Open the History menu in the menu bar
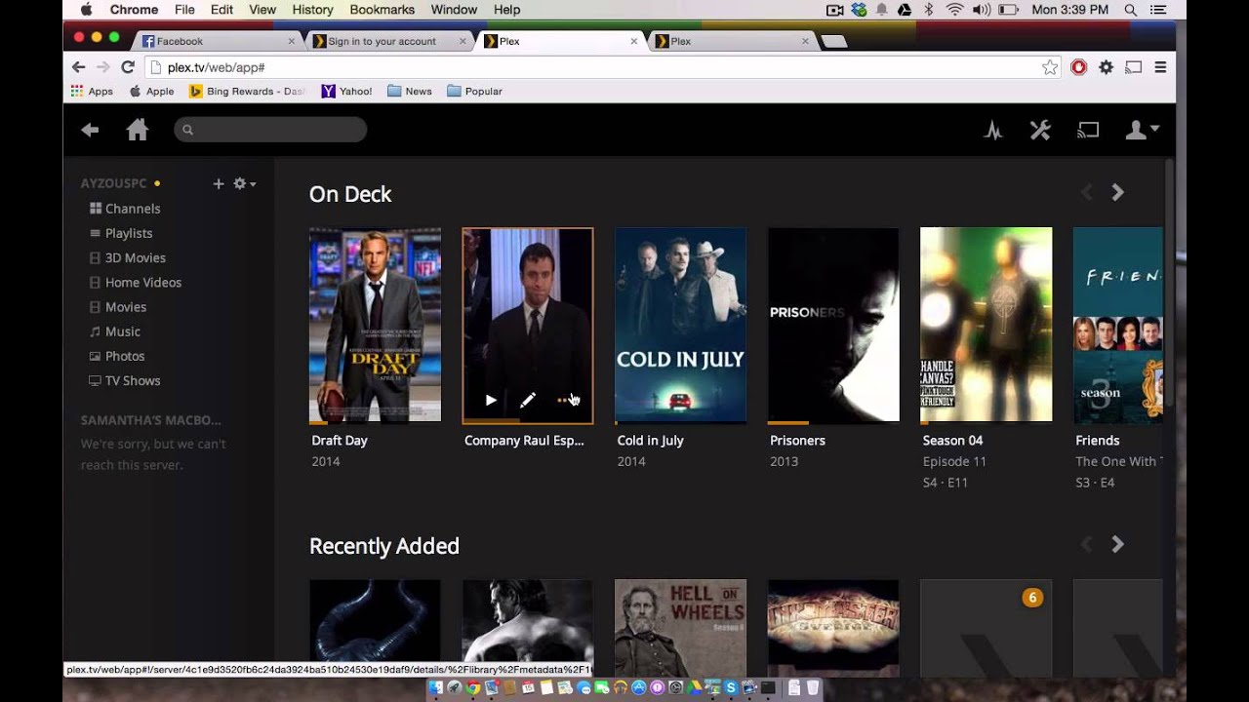This screenshot has height=702, width=1249. pyautogui.click(x=312, y=10)
